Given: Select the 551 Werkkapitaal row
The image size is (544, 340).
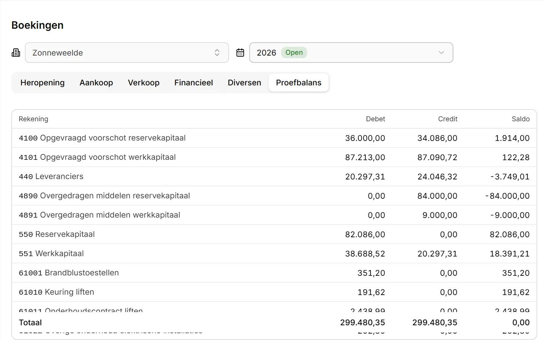Looking at the screenshot, I should pyautogui.click(x=274, y=253).
